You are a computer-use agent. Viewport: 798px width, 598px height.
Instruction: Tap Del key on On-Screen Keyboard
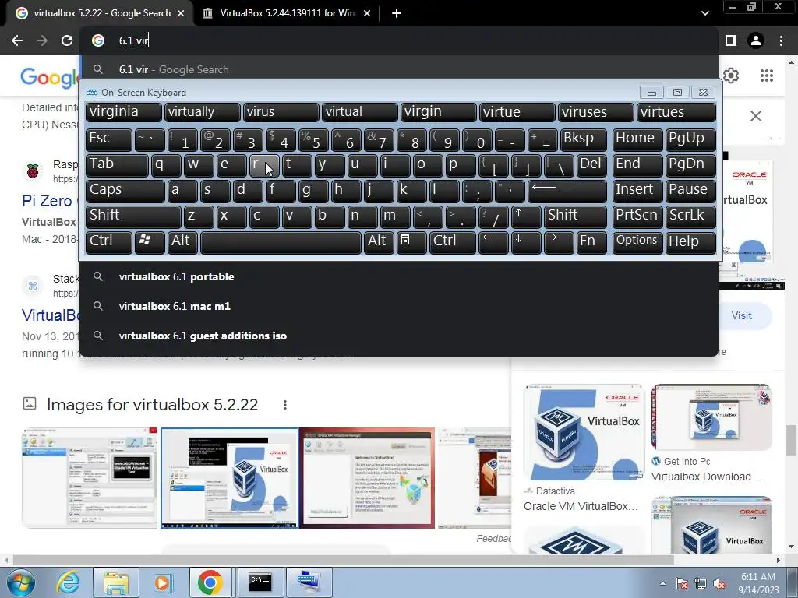click(x=591, y=165)
